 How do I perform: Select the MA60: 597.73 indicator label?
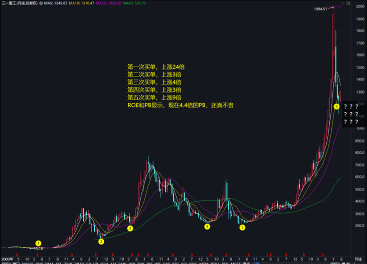(x=134, y=3)
